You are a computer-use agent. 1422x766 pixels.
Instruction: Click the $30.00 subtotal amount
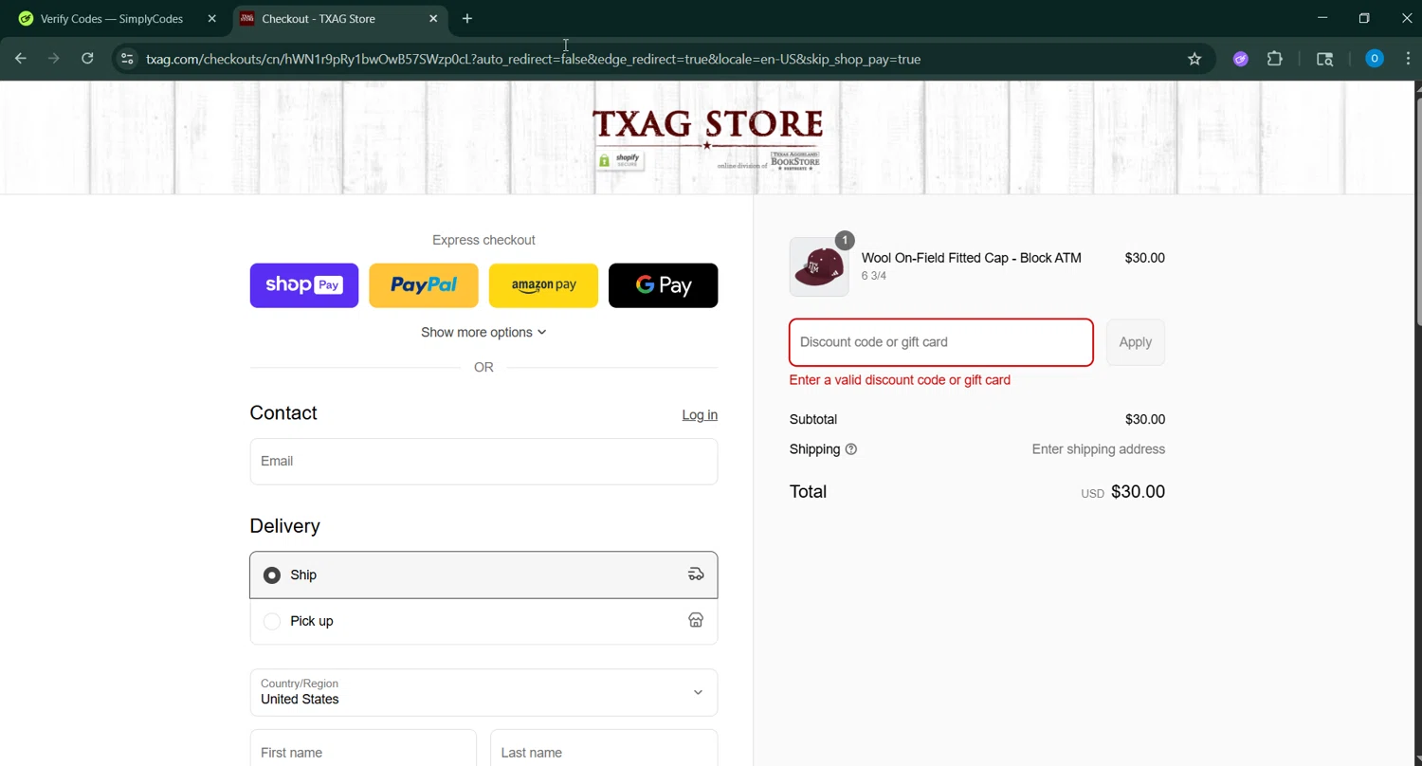coord(1145,419)
